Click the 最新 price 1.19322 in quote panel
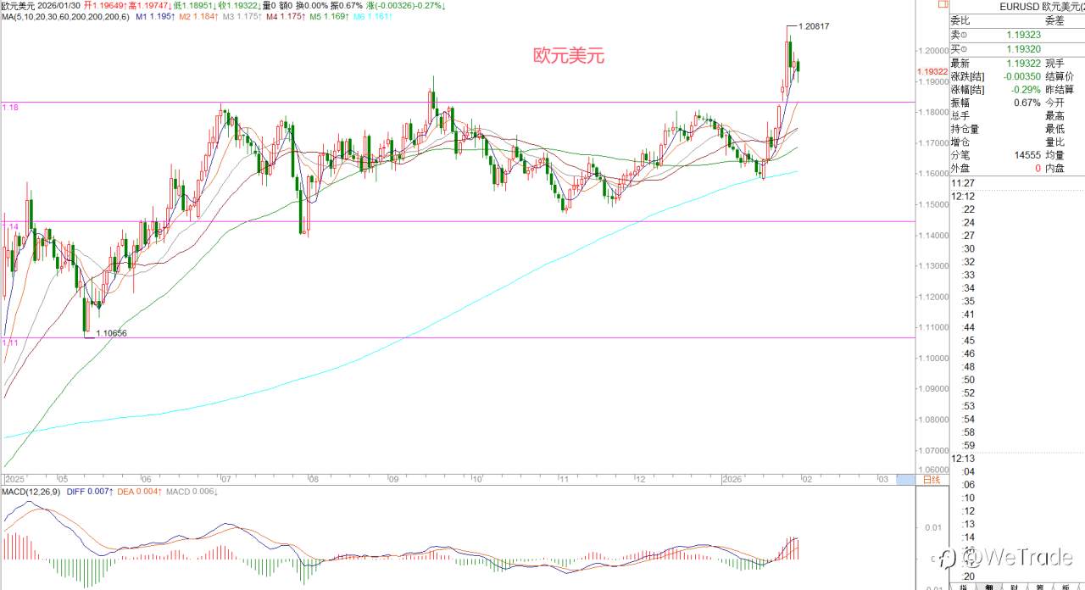Screen dimensions: 1085x590 (1023, 64)
